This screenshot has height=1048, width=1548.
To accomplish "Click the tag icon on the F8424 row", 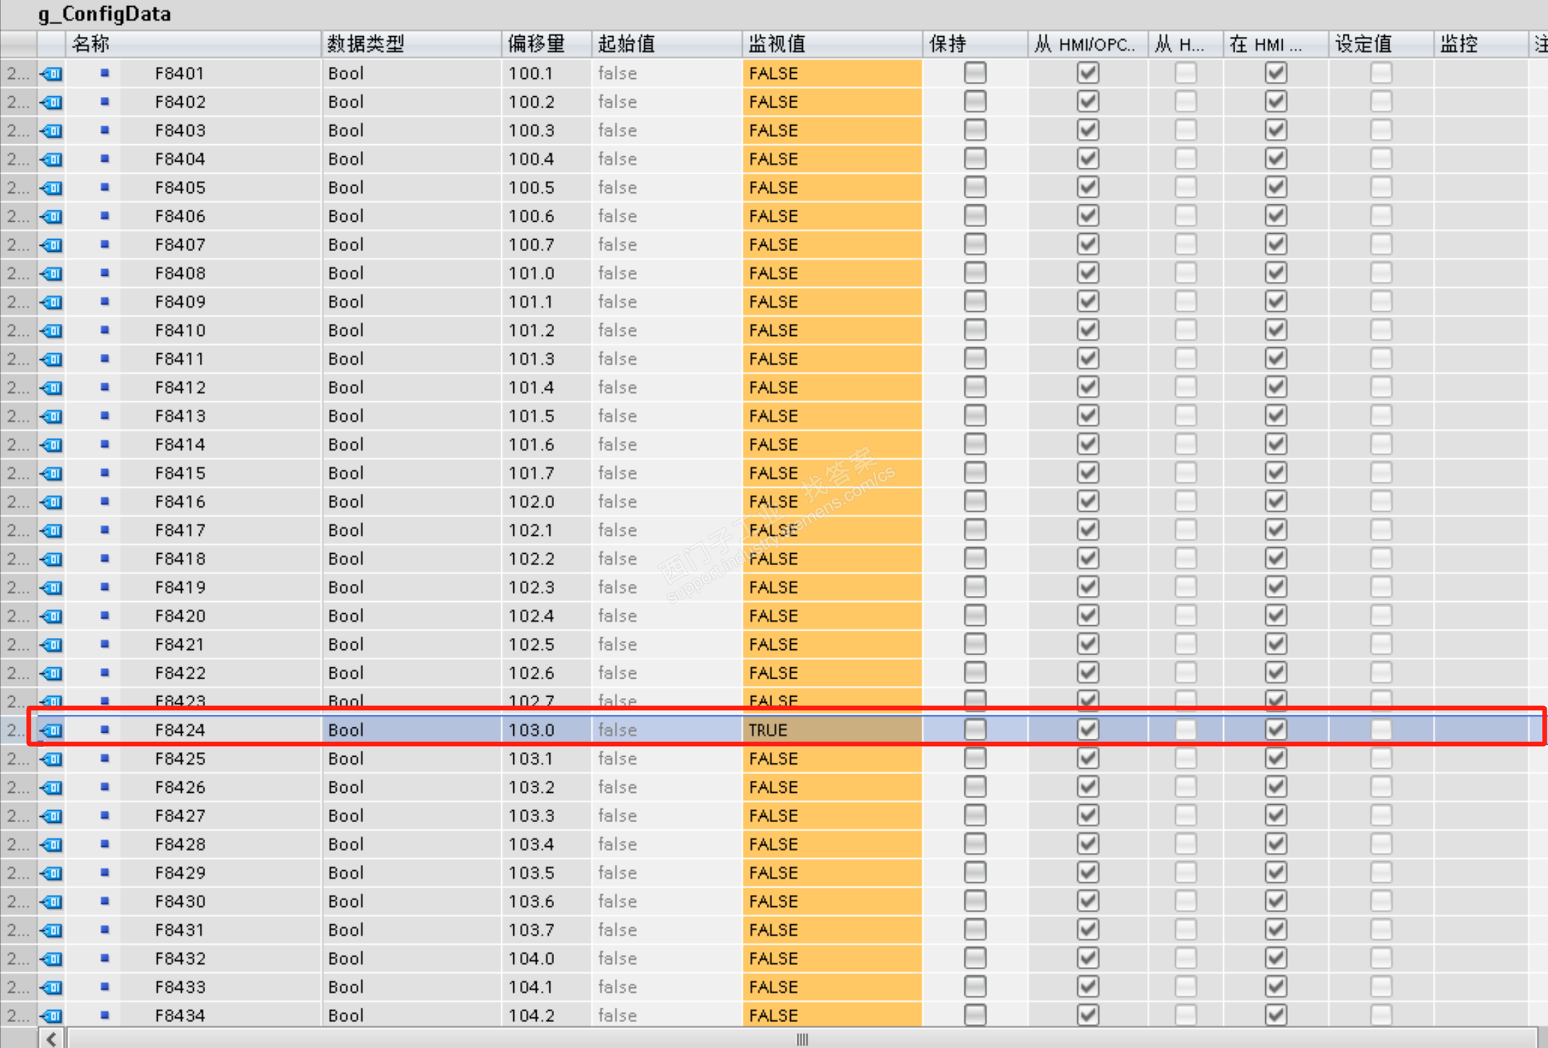I will (51, 730).
